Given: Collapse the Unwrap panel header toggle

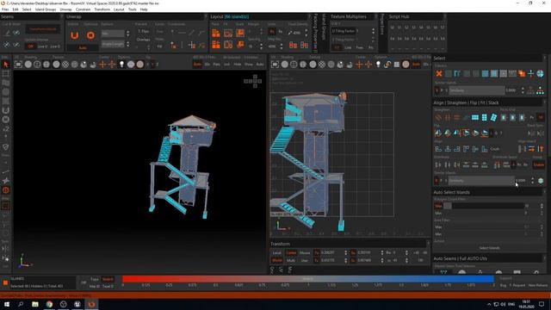Looking at the screenshot, I should [x=206, y=16].
